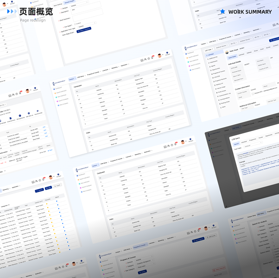279x278 pixels.
Task: Click the blue Search button in Programs & Courses form
Action: [x=142, y=272]
